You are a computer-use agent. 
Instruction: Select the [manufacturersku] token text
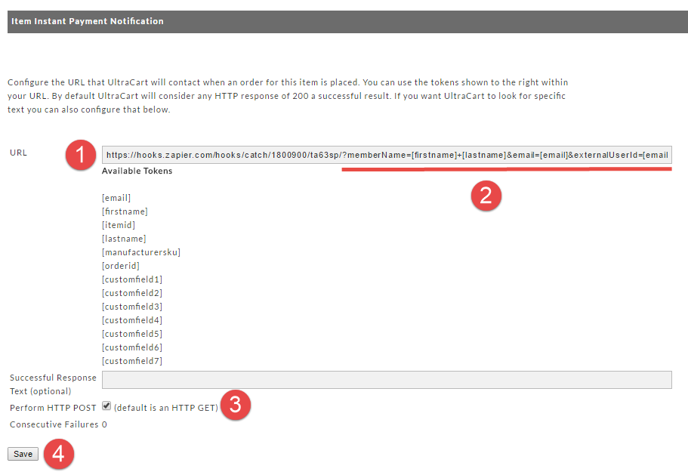point(140,252)
